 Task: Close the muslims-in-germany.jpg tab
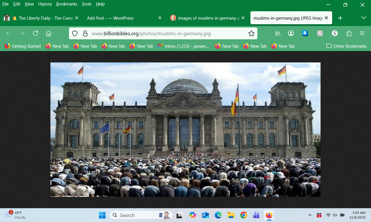[x=326, y=18]
